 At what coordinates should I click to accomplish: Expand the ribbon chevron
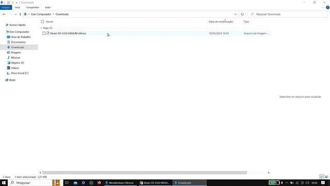(323, 7)
